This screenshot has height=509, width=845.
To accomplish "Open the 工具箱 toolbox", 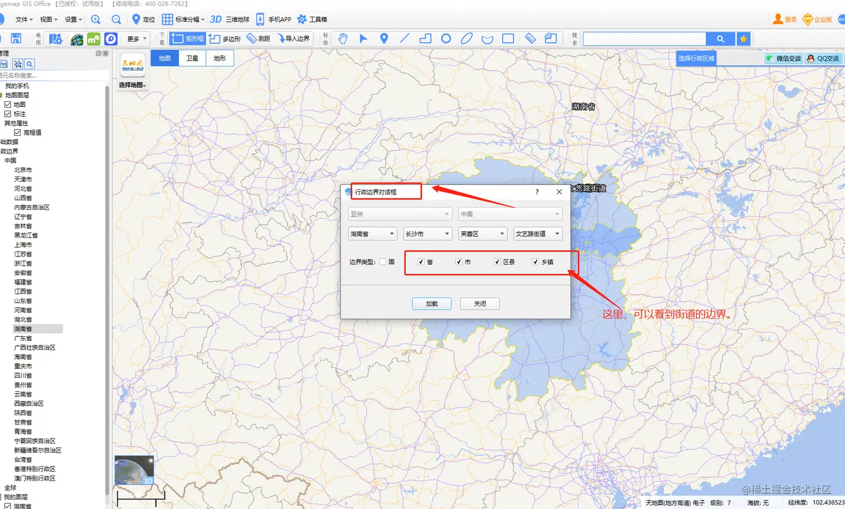I will [312, 20].
